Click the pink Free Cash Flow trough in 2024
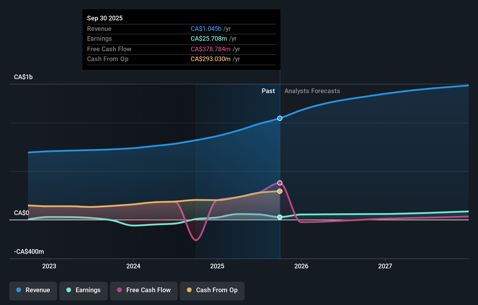 coord(196,240)
